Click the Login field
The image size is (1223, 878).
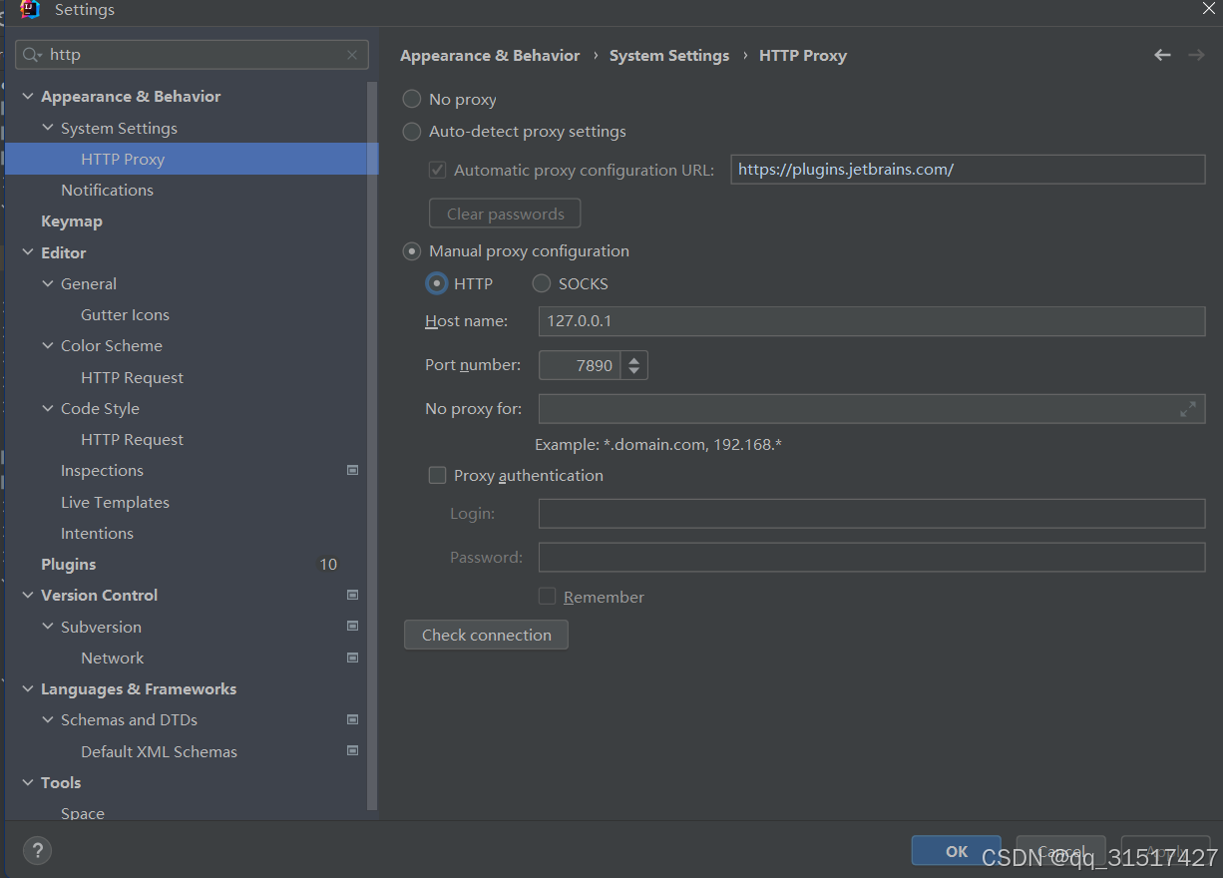(x=872, y=513)
